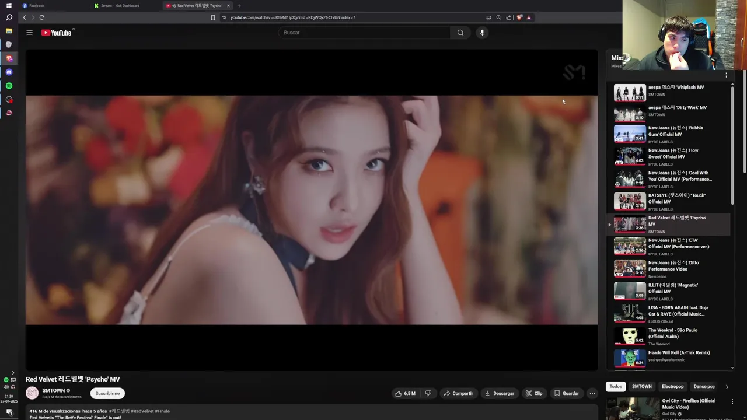Open Windows Start menu

(x=9, y=5)
